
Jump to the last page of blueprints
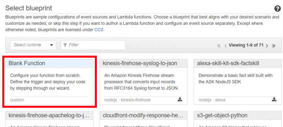pyautogui.click(x=274, y=46)
